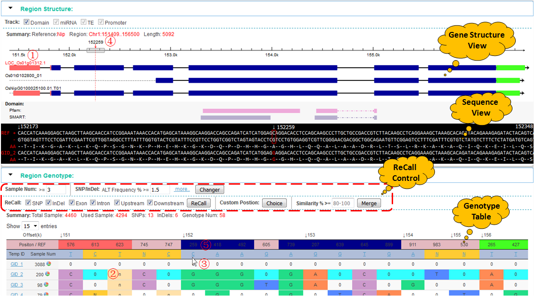Click the SMART domain purple bar

[236, 117]
